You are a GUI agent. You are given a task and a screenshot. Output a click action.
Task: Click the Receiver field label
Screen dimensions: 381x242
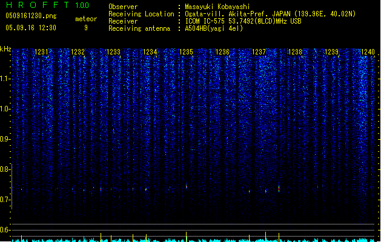click(x=123, y=21)
